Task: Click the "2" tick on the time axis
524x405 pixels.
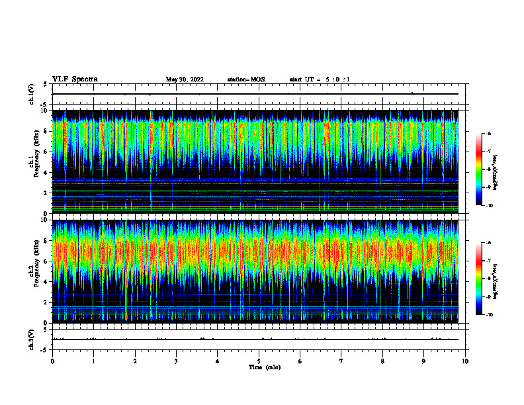Action: pos(135,361)
